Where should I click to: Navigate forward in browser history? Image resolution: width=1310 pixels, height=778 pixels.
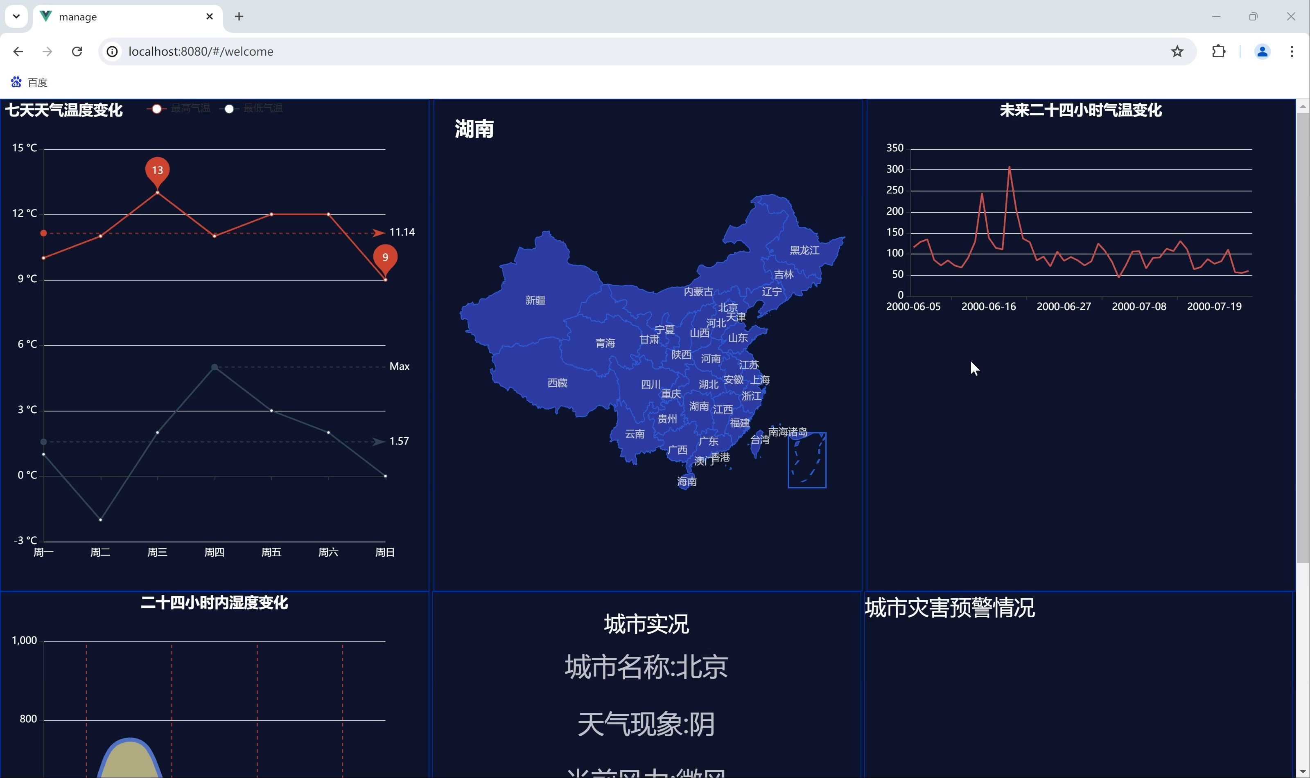click(x=47, y=51)
